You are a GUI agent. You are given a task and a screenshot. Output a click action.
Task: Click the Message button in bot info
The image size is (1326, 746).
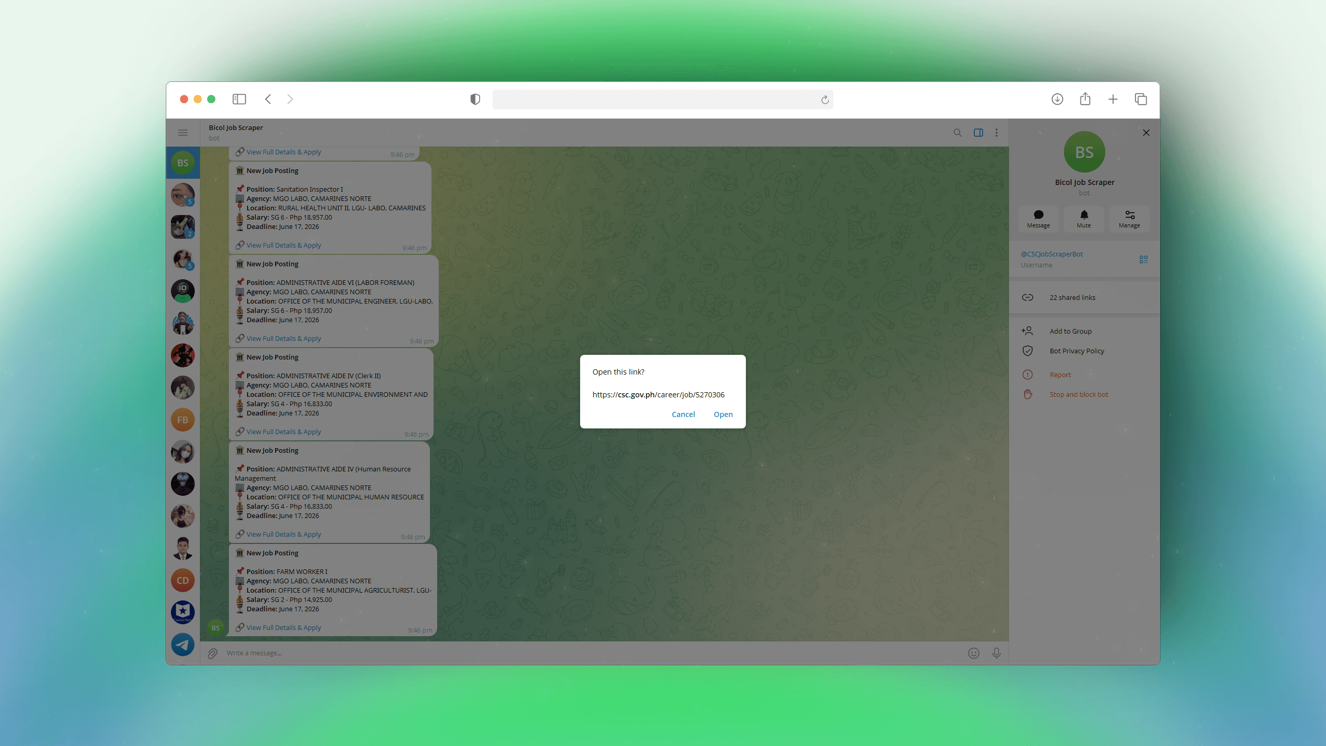[x=1039, y=219]
